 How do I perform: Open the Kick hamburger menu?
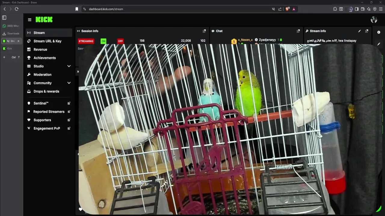pyautogui.click(x=29, y=20)
